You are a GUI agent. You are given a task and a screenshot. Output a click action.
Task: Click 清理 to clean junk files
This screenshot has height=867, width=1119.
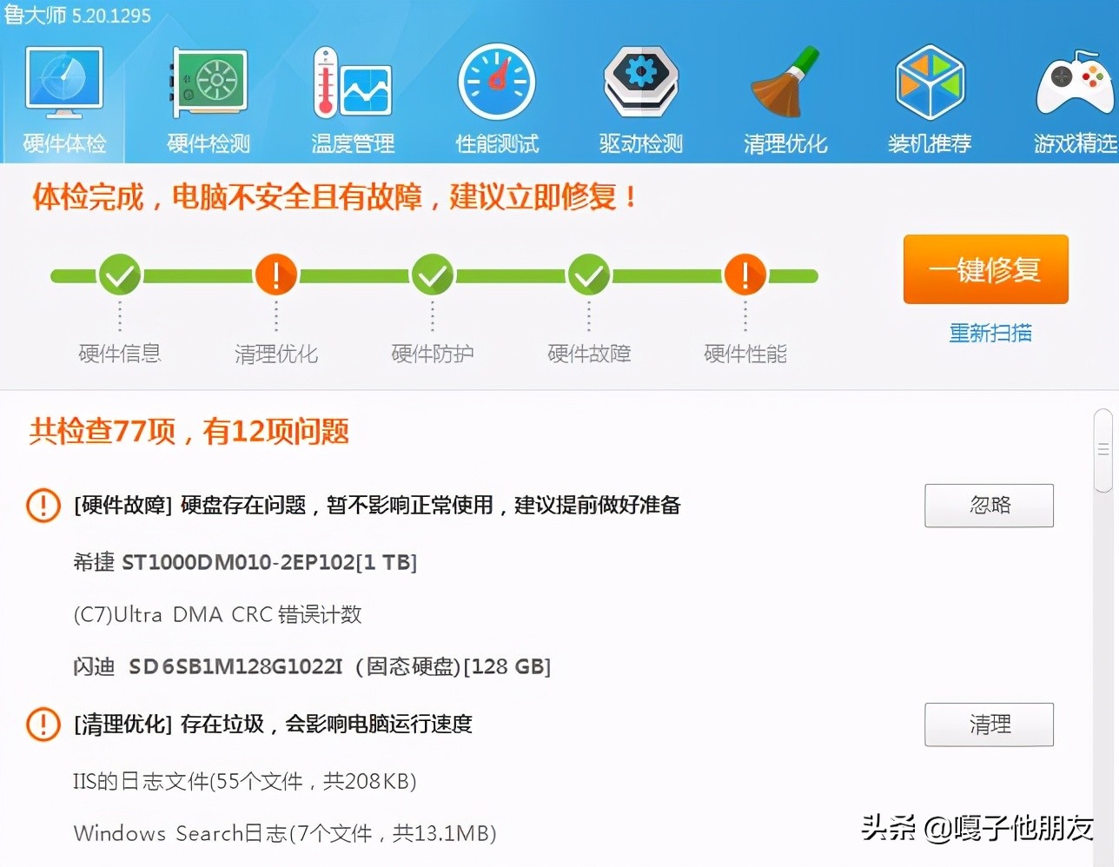(x=989, y=725)
